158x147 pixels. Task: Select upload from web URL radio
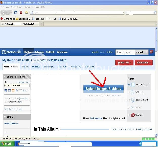pos(129,92)
